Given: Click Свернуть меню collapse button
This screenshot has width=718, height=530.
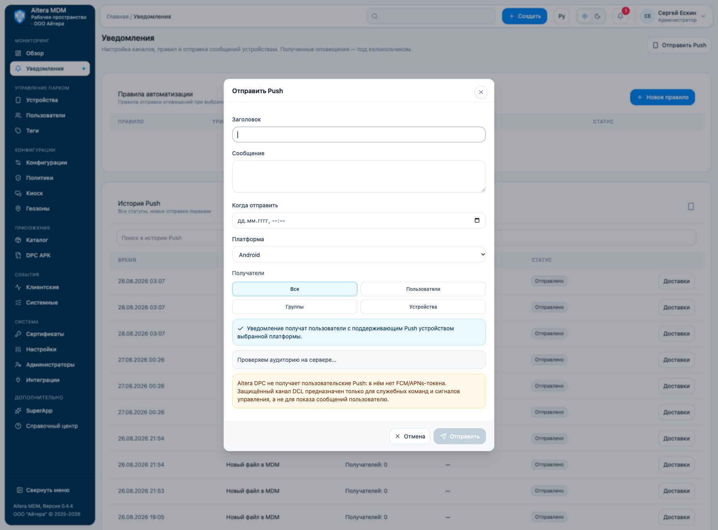Looking at the screenshot, I should 43,490.
